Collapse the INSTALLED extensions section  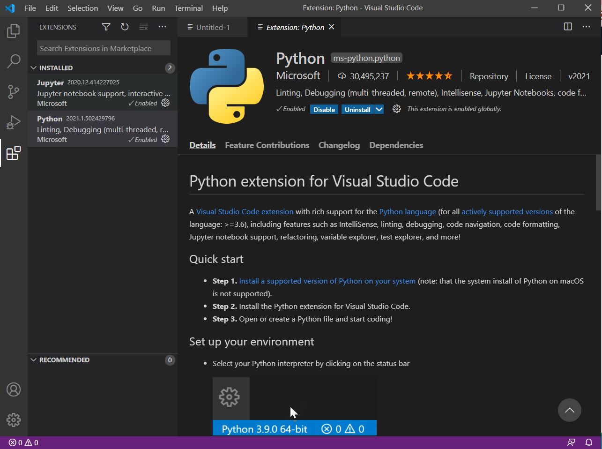point(33,67)
